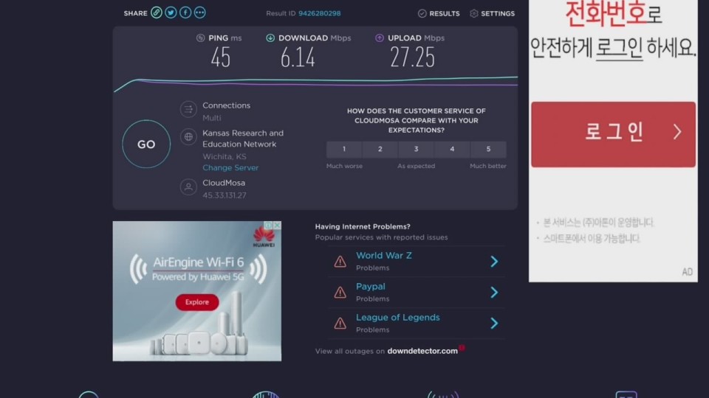Visit downdetector.com outages link
This screenshot has width=709, height=398.
[422, 351]
